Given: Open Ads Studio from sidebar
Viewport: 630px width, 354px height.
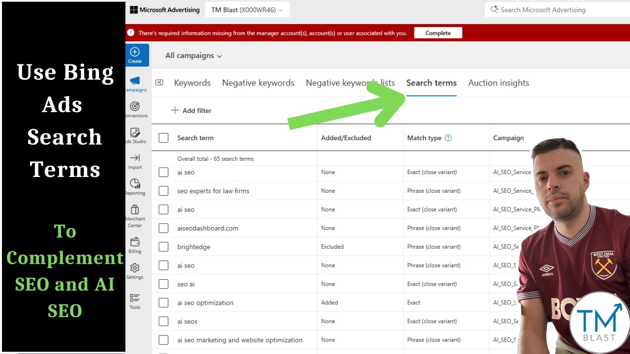Looking at the screenshot, I should (x=135, y=136).
